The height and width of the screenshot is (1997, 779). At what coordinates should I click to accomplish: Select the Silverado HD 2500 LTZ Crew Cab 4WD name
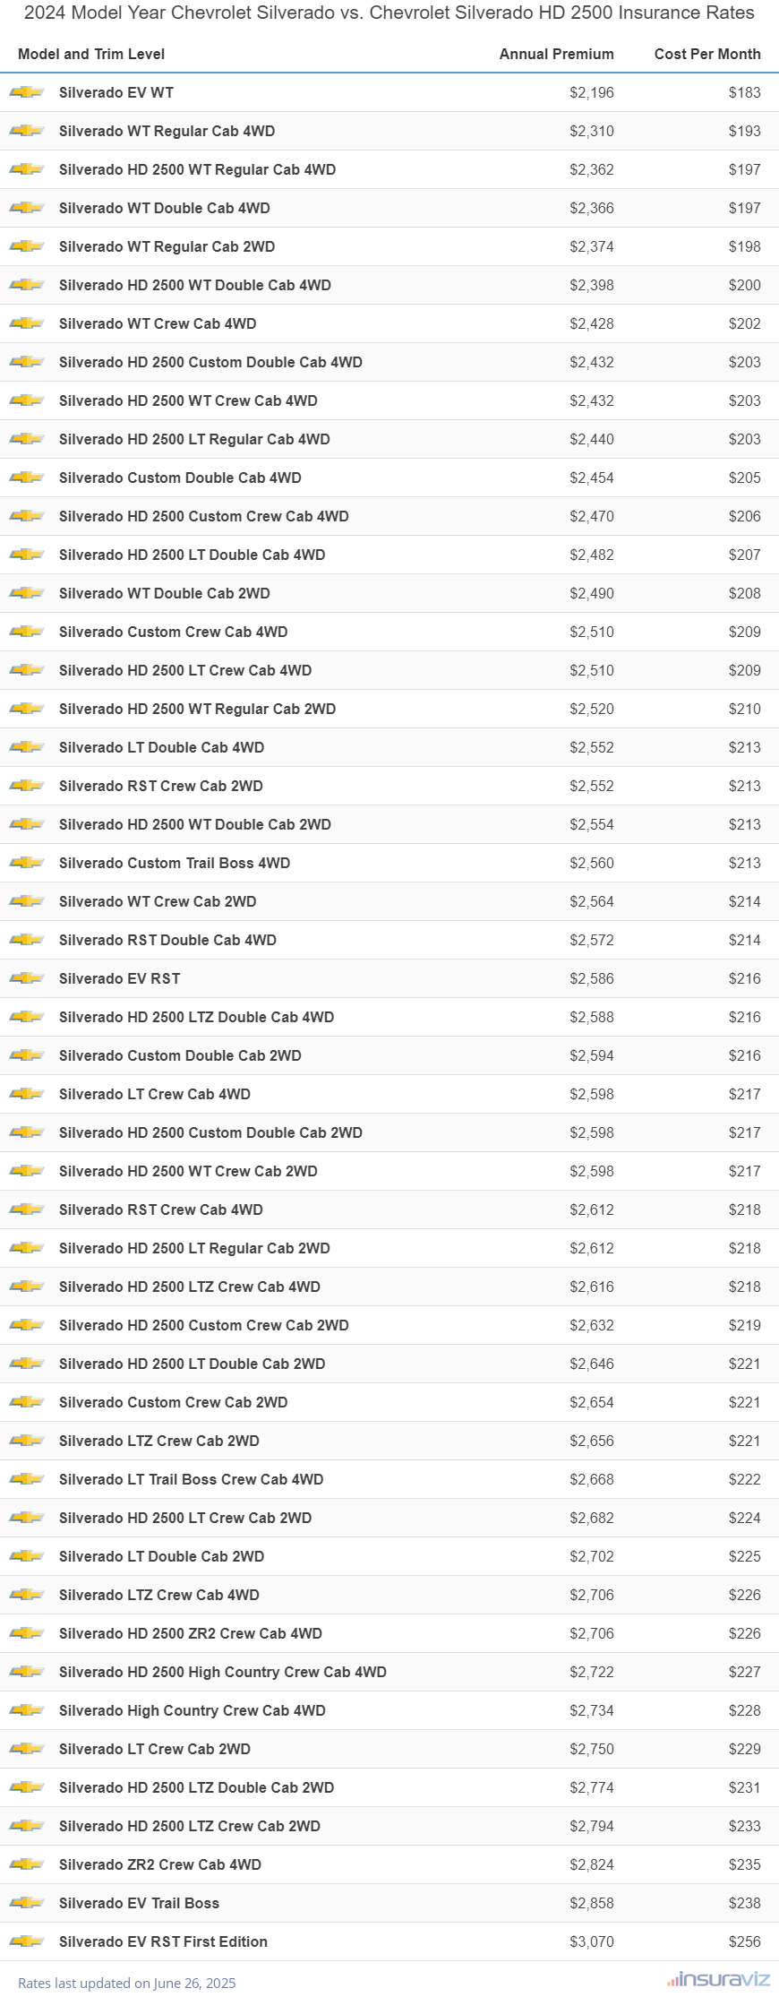pyautogui.click(x=190, y=1287)
